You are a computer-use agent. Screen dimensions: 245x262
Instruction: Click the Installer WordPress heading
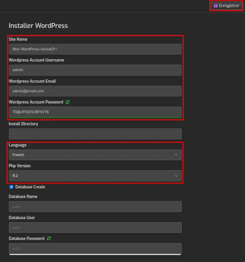click(38, 26)
